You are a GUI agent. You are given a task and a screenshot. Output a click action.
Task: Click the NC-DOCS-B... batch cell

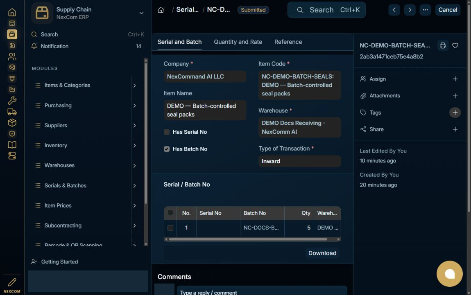[x=262, y=228]
